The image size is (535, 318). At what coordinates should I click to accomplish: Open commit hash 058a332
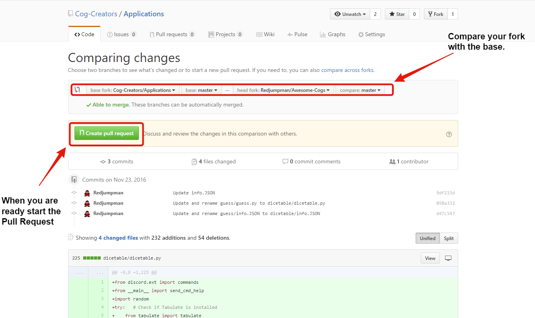click(445, 203)
